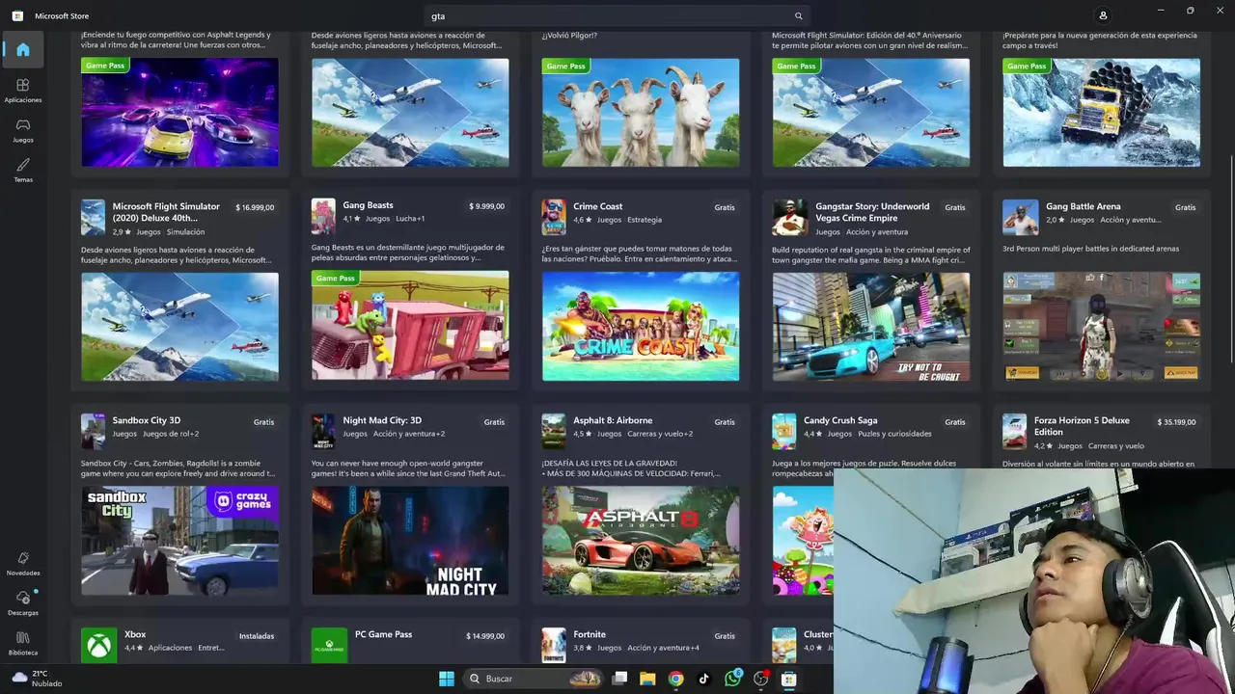Open the Forza Horizon 5 Deluxe Edition title
This screenshot has height=694, width=1235.
pyautogui.click(x=1082, y=426)
